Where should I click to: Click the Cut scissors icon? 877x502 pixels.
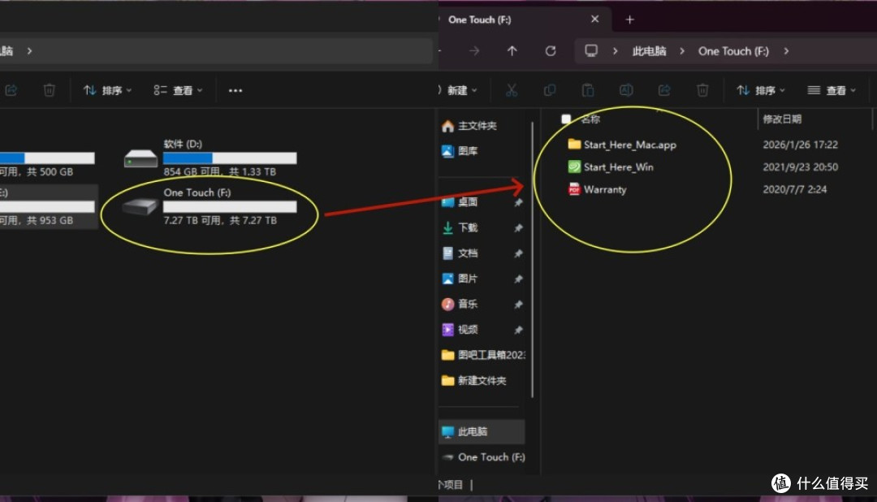click(x=512, y=90)
